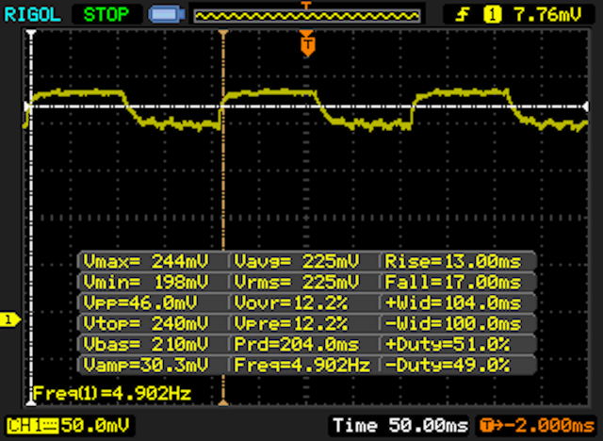Viewport: 603px width, 441px height.
Task: Click the Vavg= 225mV measurement
Action: tap(297, 262)
